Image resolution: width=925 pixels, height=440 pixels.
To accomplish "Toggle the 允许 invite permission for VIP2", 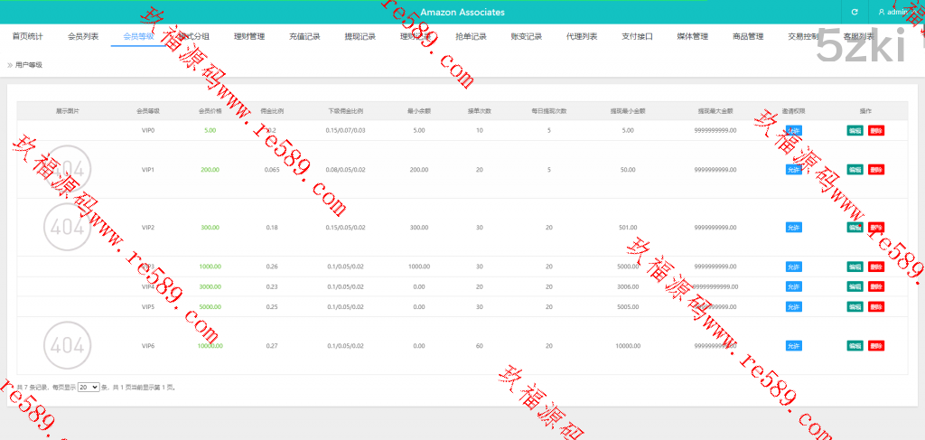I will tap(793, 227).
